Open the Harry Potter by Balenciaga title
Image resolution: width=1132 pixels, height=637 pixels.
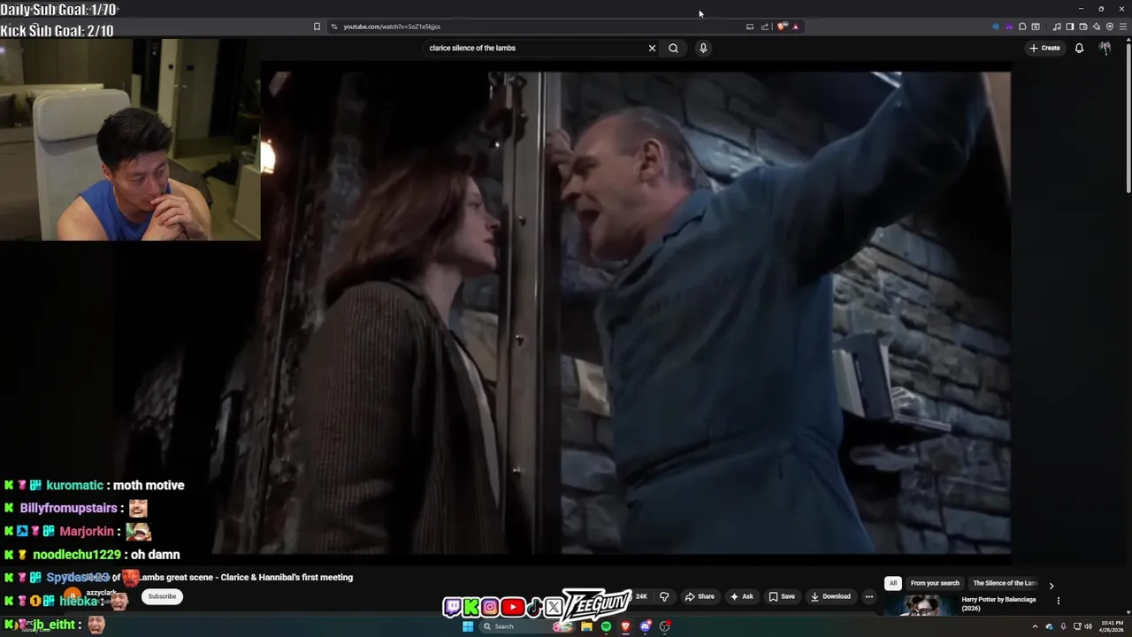(x=998, y=603)
